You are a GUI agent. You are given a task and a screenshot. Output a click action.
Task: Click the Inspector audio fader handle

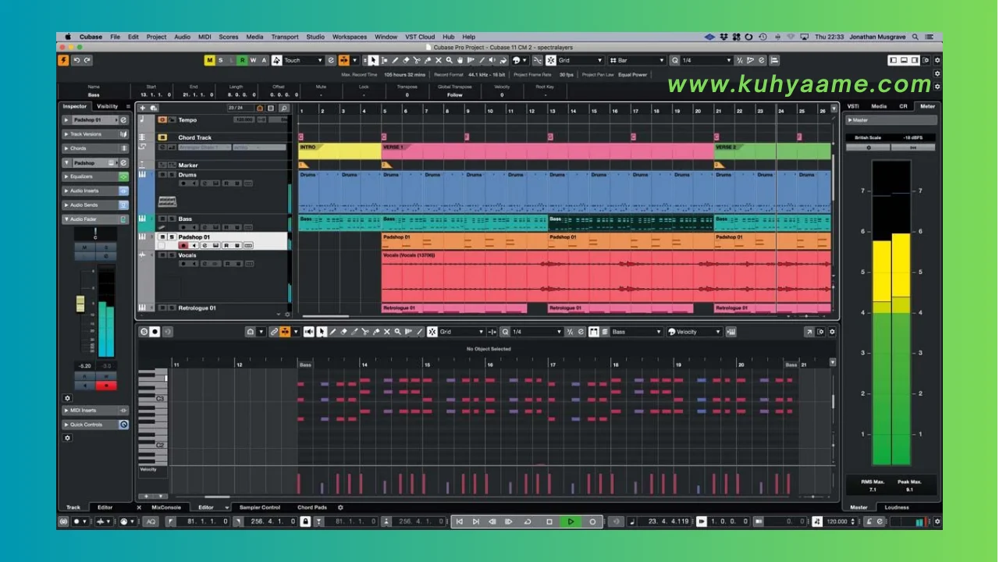(x=80, y=304)
